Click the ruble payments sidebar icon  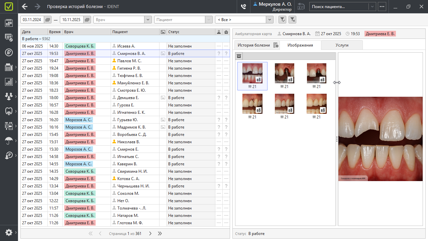click(9, 52)
